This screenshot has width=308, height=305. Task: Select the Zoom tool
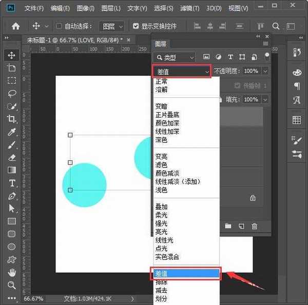point(11,285)
